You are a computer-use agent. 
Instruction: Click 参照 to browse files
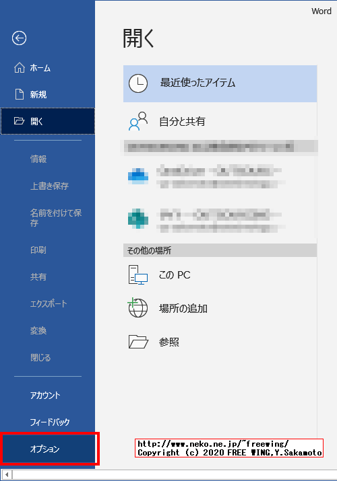(x=220, y=342)
